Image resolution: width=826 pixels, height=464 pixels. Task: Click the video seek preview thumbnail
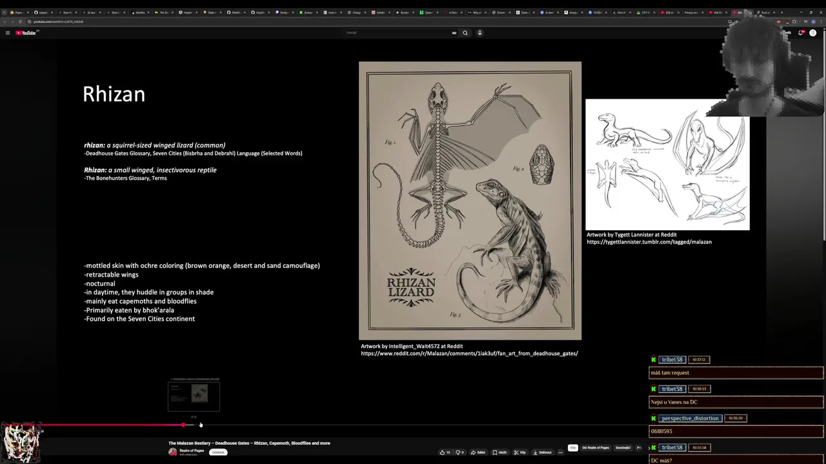(x=194, y=396)
